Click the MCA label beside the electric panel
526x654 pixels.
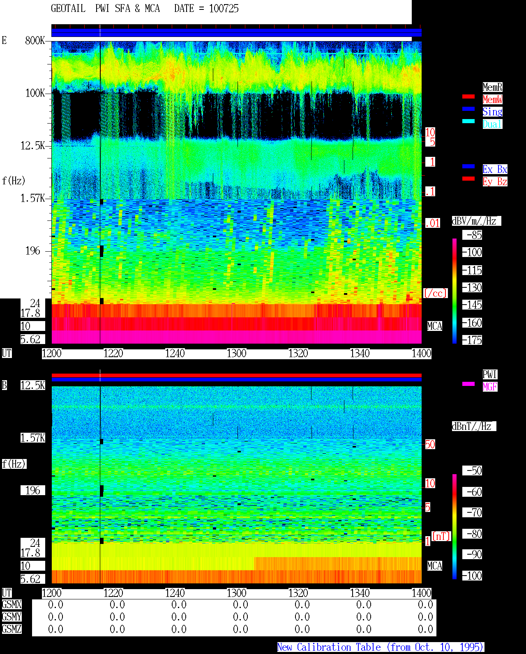(435, 326)
